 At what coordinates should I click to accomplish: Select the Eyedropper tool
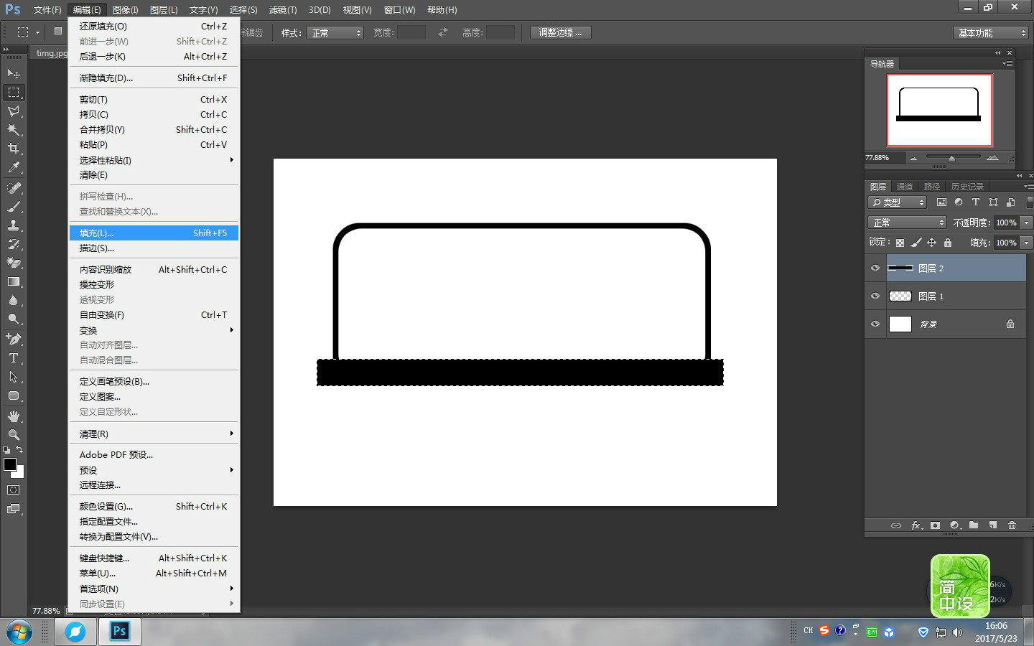(14, 167)
